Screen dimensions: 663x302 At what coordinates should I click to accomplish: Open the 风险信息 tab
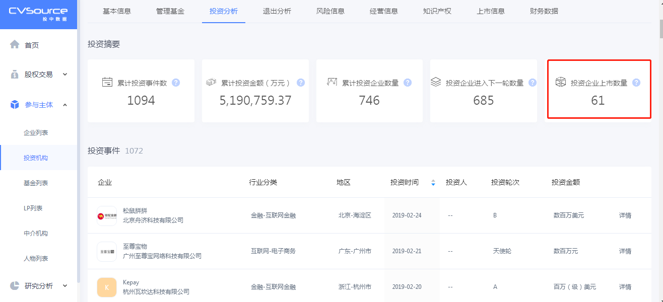coord(330,11)
